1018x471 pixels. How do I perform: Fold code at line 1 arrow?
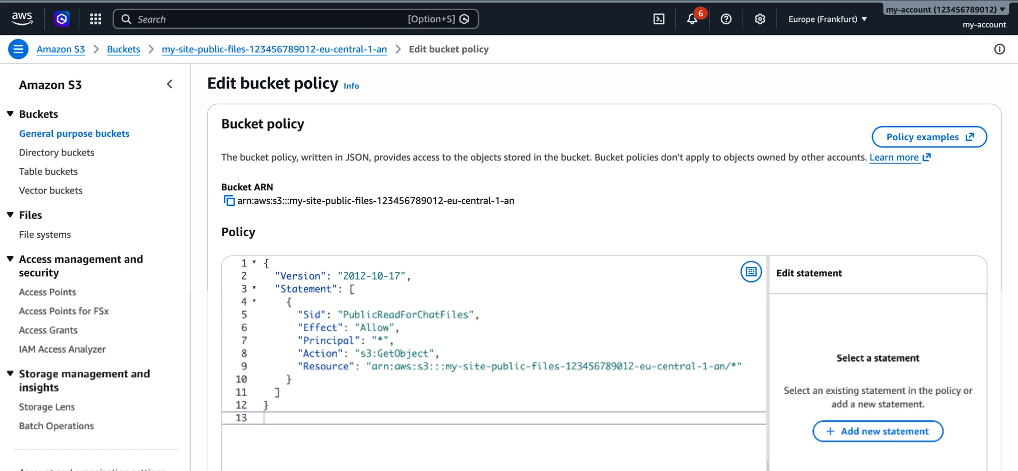(x=254, y=262)
